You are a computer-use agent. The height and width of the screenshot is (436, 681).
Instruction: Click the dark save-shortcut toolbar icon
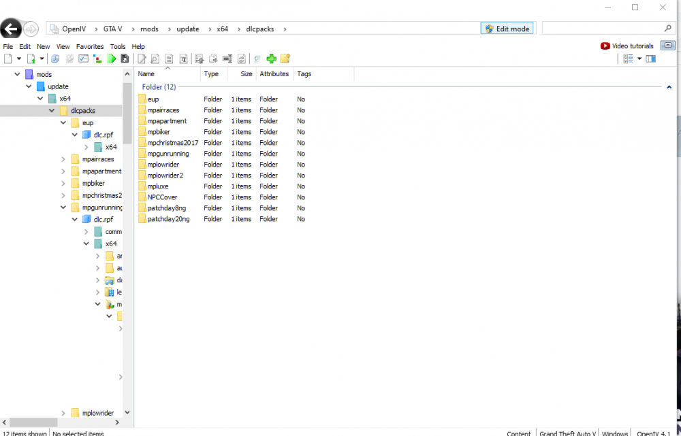(125, 58)
